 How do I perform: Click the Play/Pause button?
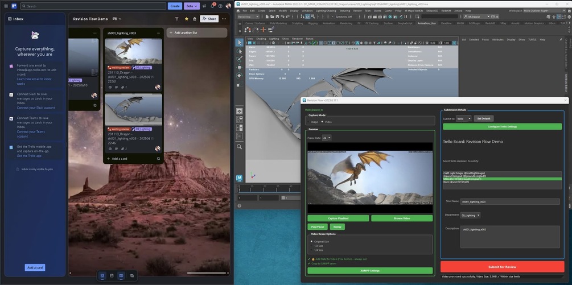[x=318, y=226]
